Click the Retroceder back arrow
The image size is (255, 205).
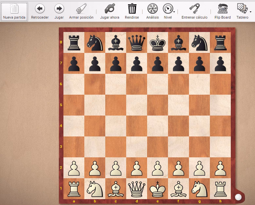(40, 8)
